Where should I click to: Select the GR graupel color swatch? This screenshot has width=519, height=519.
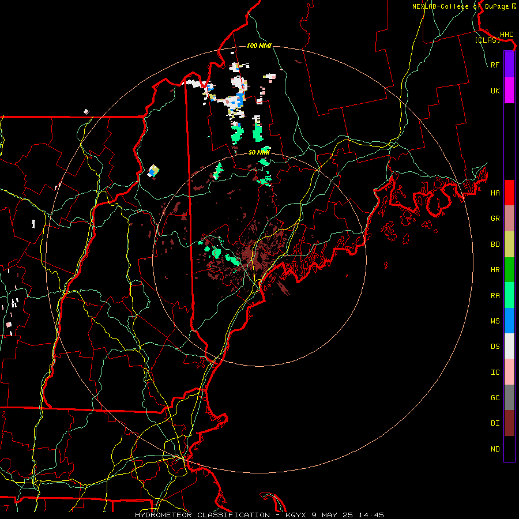click(x=509, y=218)
